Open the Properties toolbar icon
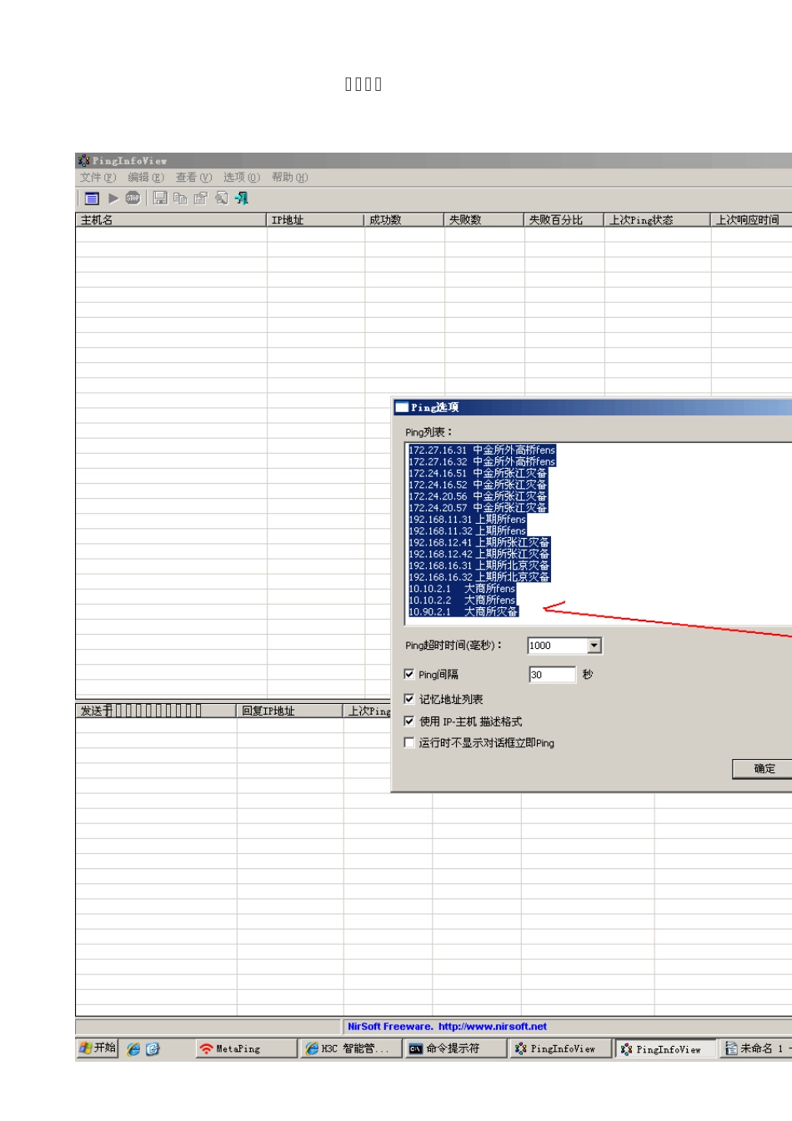Screen dimensions: 792x1121 coord(200,199)
